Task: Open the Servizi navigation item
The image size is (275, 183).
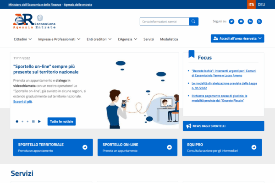Action: (148, 39)
